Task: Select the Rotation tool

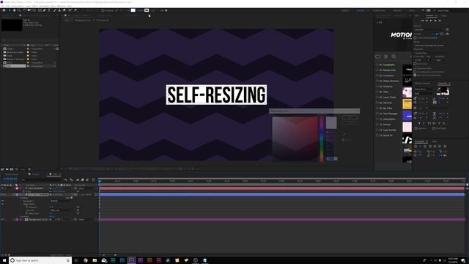Action: coord(24,10)
